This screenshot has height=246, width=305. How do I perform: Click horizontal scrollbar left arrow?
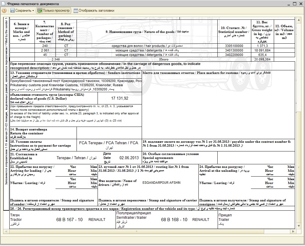pyautogui.click(x=6, y=231)
